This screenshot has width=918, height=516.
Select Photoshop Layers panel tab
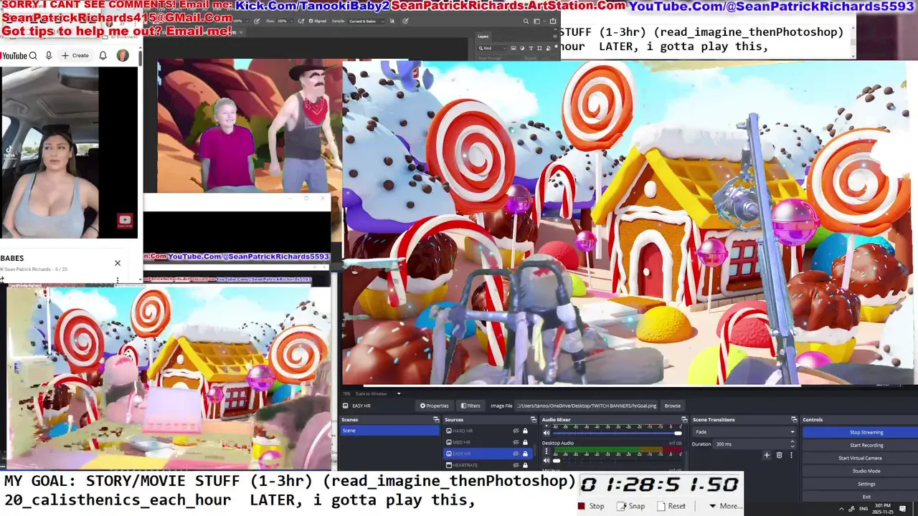tap(483, 37)
